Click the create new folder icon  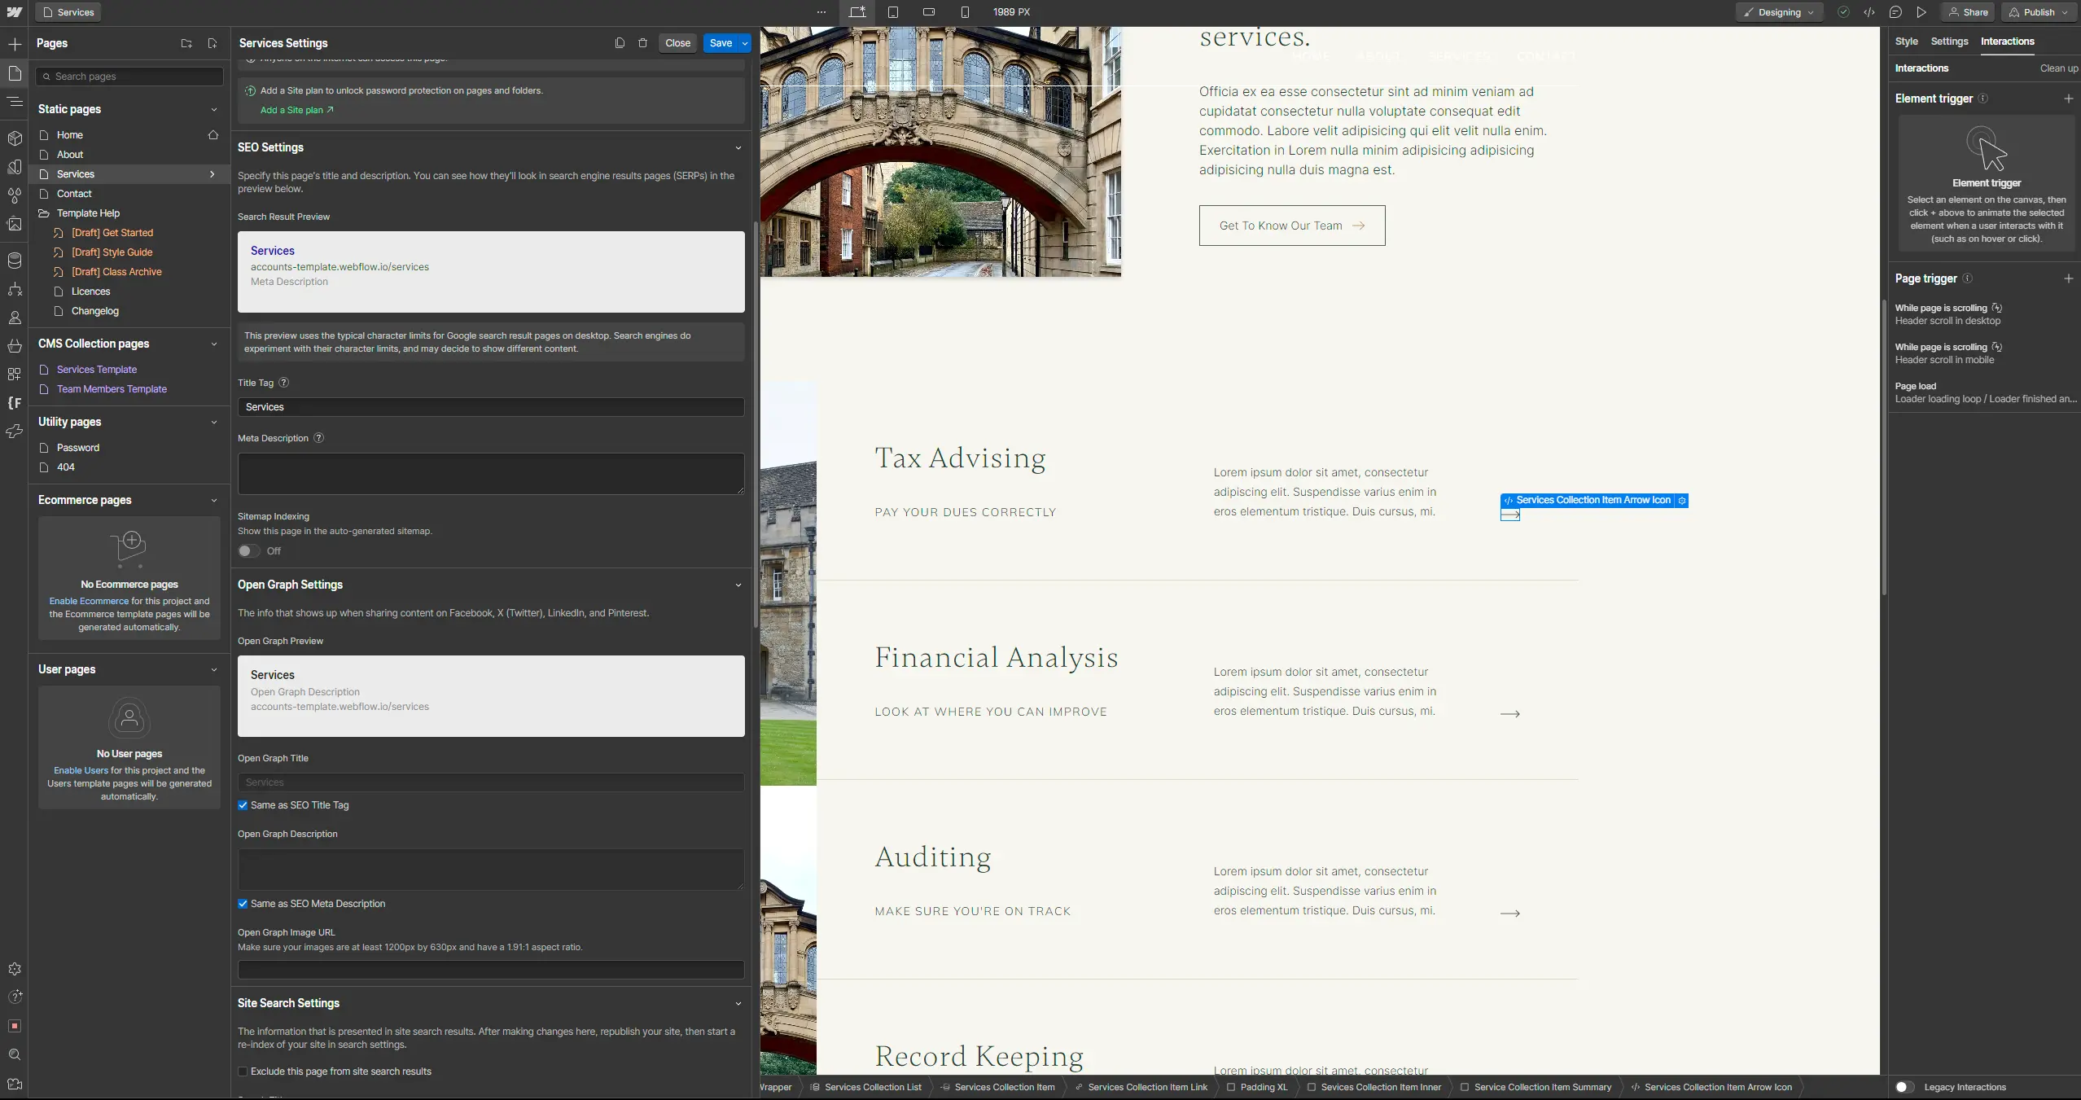click(186, 43)
